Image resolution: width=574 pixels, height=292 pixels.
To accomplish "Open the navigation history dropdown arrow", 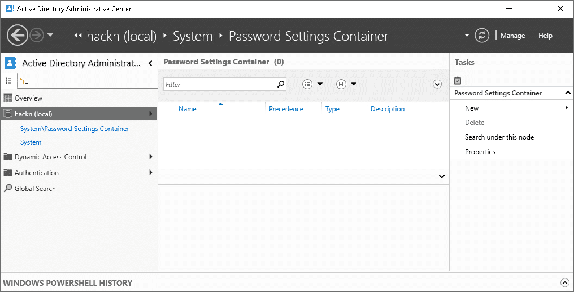I will (x=50, y=36).
